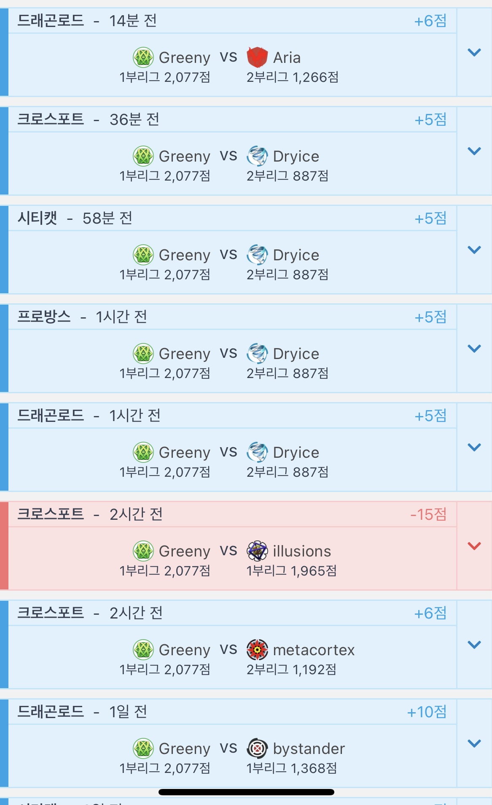This screenshot has width=492, height=805.
Task: Click the 크로스포트 36분 전 match header
Action: tap(89, 119)
